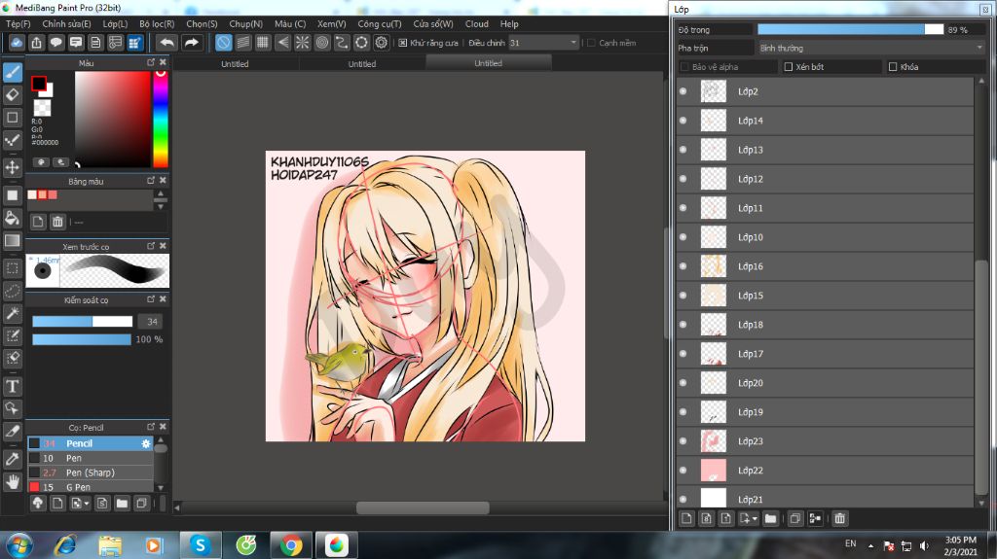Viewport: 997px width, 559px height.
Task: Hide layer Lớp16
Action: pos(683,266)
